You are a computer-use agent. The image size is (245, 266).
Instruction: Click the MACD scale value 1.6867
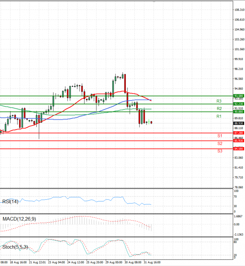coord(239,216)
